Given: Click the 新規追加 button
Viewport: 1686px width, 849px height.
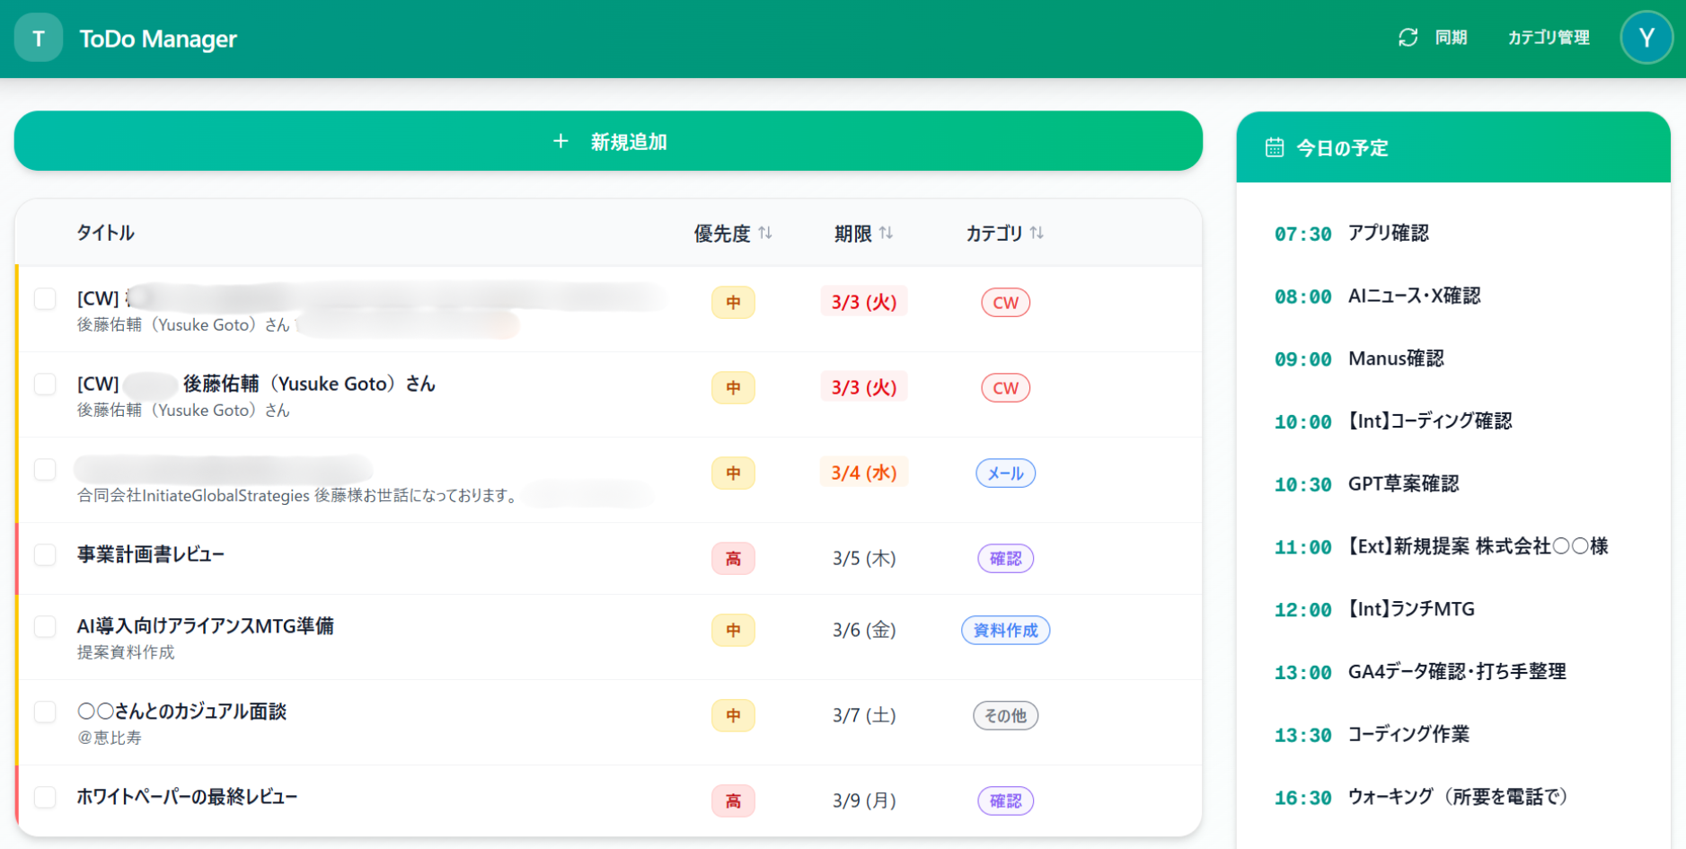Looking at the screenshot, I should 608,141.
